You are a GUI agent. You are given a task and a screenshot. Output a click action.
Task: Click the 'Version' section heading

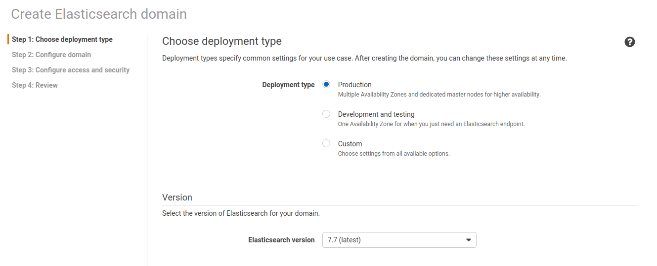[177, 197]
